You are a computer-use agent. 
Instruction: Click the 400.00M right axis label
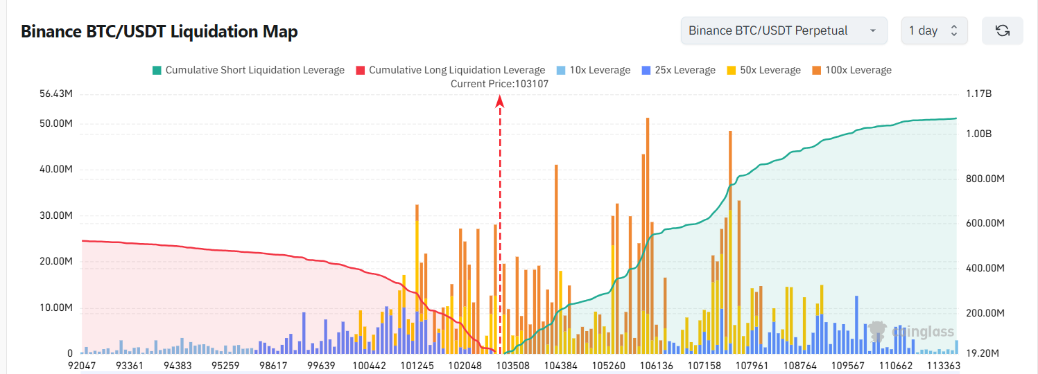[x=985, y=268]
